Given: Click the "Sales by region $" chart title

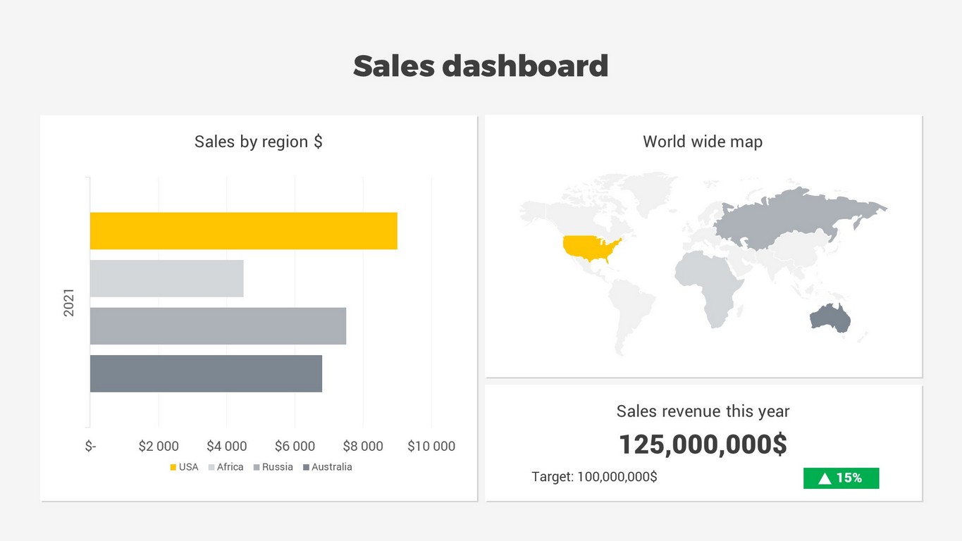Looking at the screenshot, I should coord(258,142).
